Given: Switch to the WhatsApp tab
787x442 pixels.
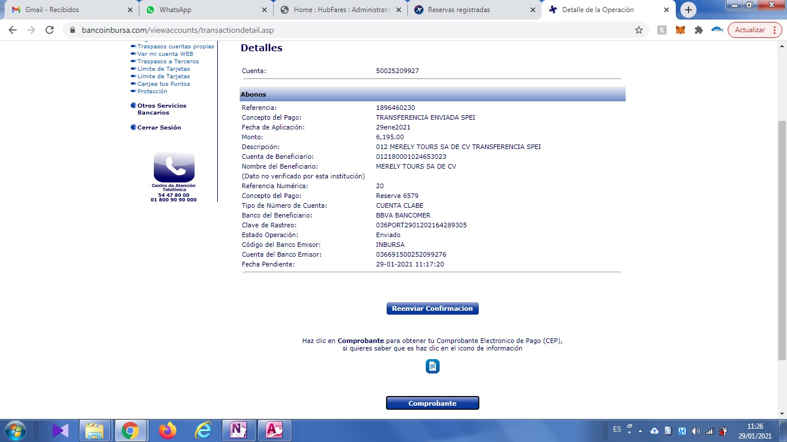Looking at the screenshot, I should [206, 10].
